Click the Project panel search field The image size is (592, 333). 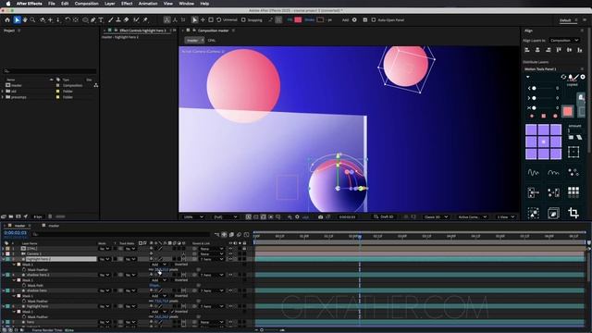pos(49,71)
